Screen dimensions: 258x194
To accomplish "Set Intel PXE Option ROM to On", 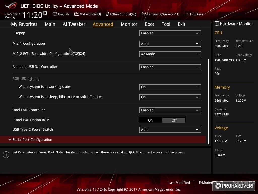I will (x=150, y=120).
